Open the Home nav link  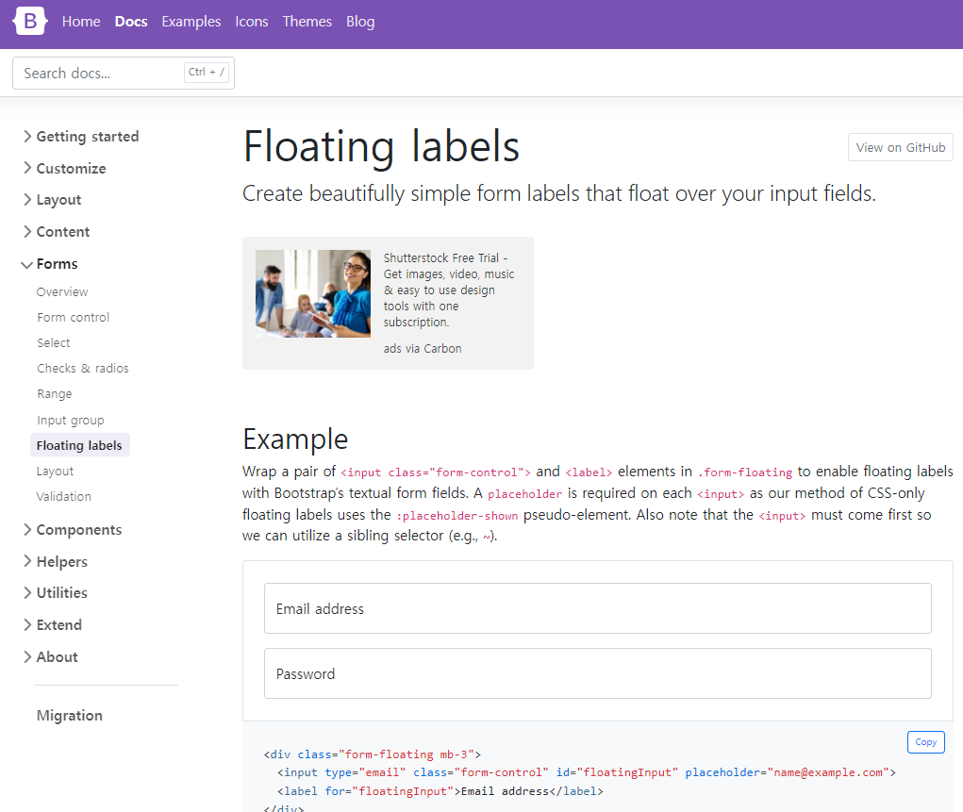(x=81, y=22)
